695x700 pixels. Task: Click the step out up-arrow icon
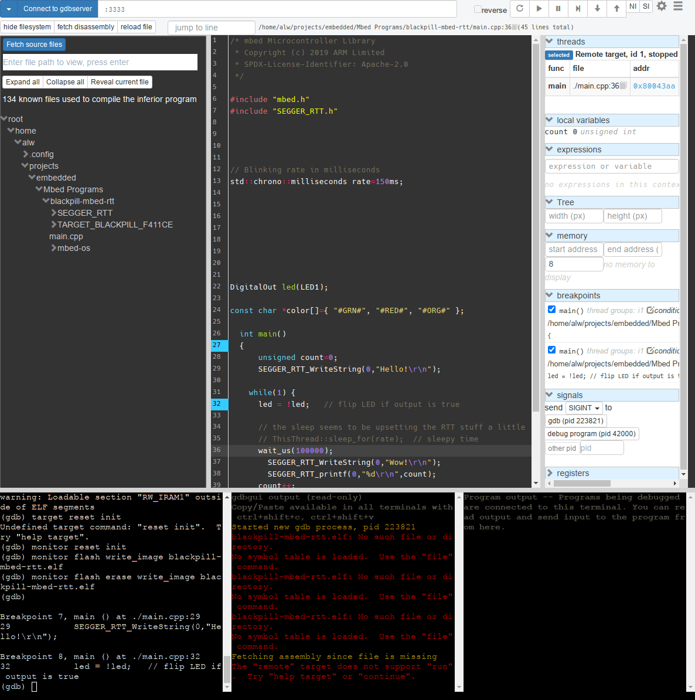coord(616,9)
